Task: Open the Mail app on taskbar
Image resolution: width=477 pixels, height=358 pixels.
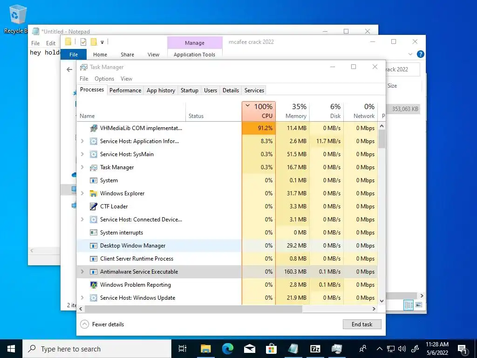Action: [250, 349]
